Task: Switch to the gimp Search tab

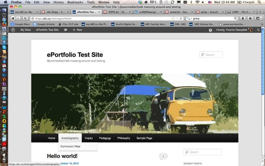Action: (210, 12)
